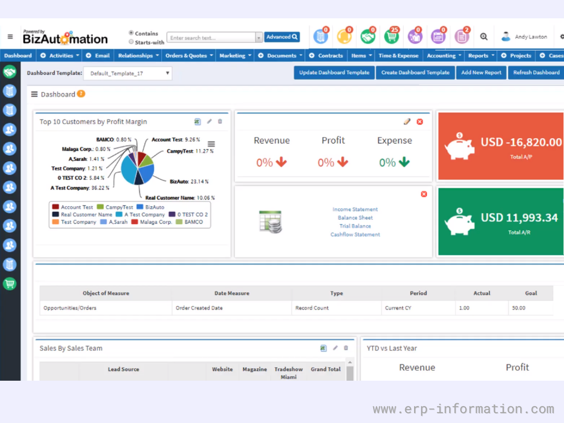Screen dimensions: 564x423
Task: Open the Projects menu item
Action: [517, 55]
